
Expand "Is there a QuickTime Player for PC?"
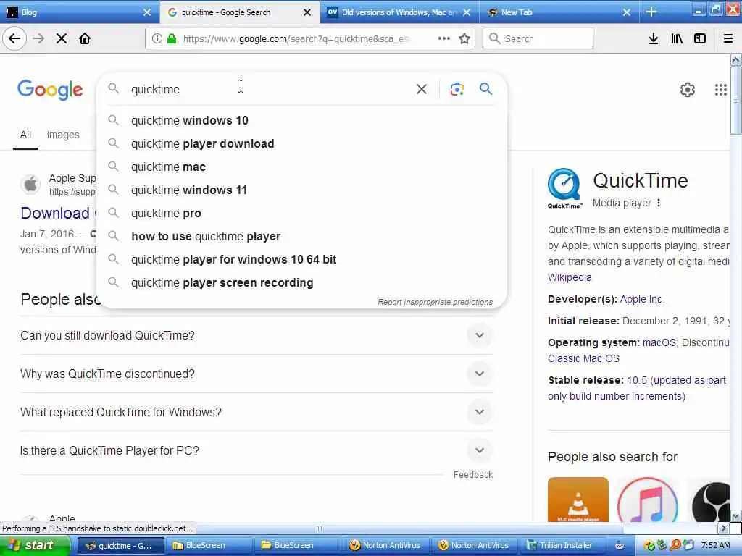pos(256,450)
